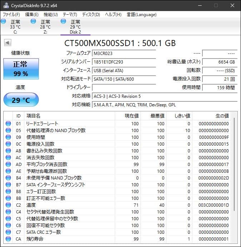Click the rotation rate field ---- (SSD)
This screenshot has width=241, height=247.
pos(220,70)
